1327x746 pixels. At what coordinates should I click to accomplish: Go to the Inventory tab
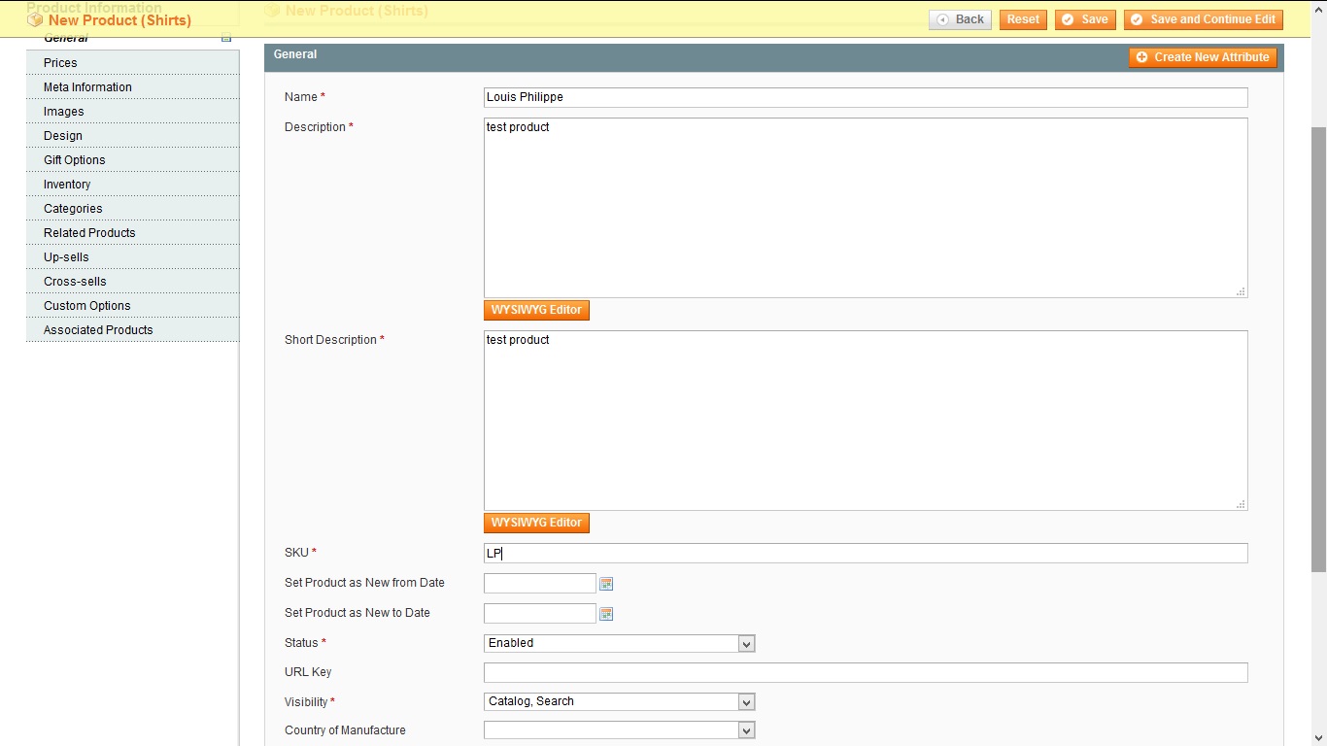(x=132, y=185)
